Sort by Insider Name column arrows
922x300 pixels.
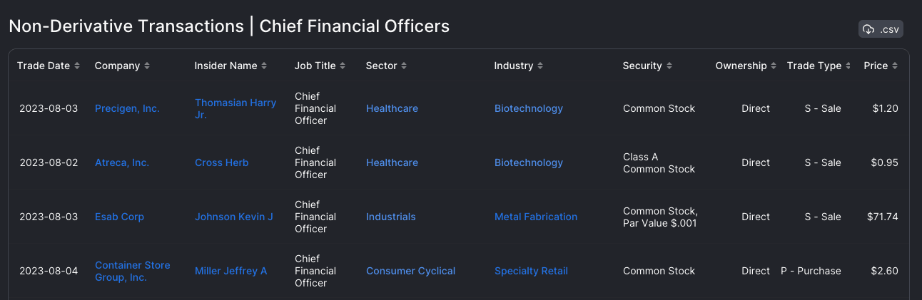(264, 66)
